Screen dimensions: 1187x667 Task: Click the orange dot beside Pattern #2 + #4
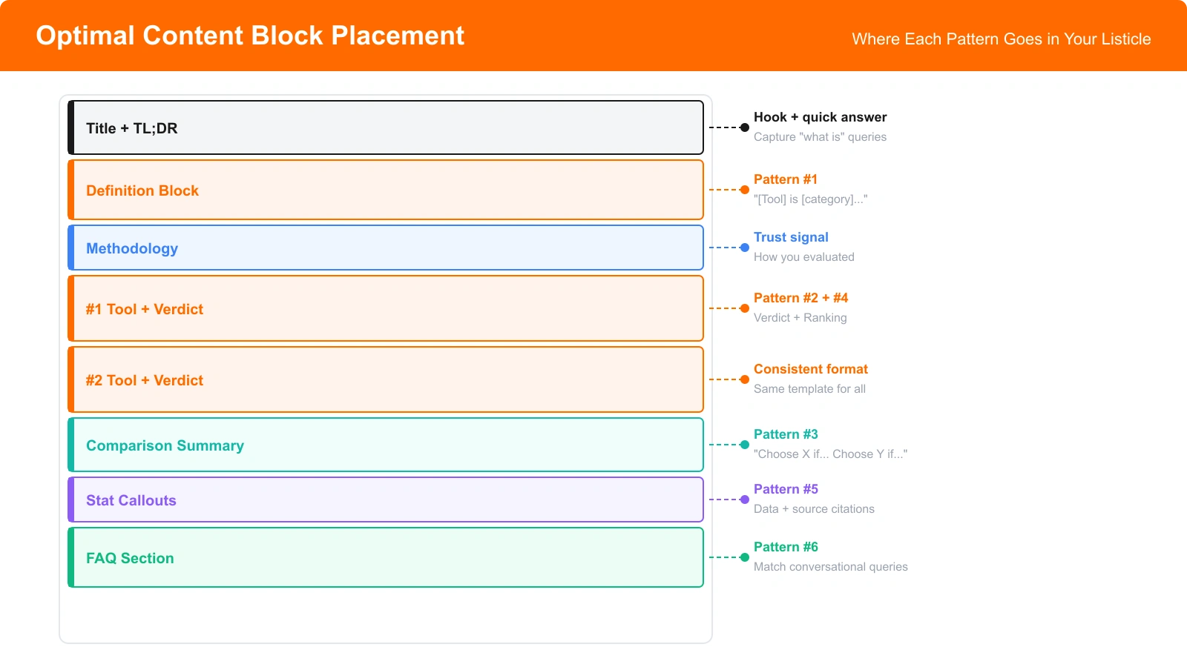[744, 308]
